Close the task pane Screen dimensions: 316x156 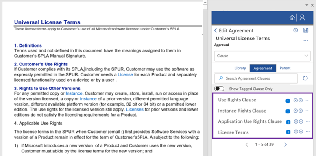click(312, 5)
